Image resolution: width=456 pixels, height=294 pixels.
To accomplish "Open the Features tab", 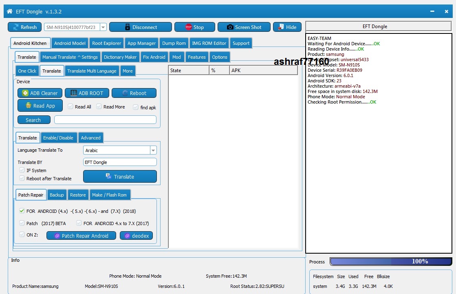I will coord(196,57).
